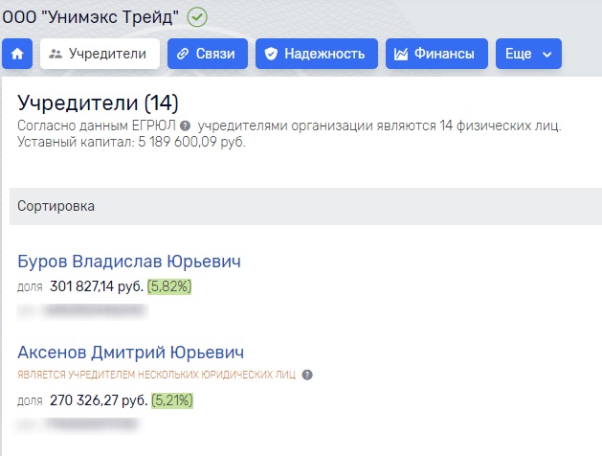Open the Надежность section
This screenshot has width=602, height=456.
[317, 54]
